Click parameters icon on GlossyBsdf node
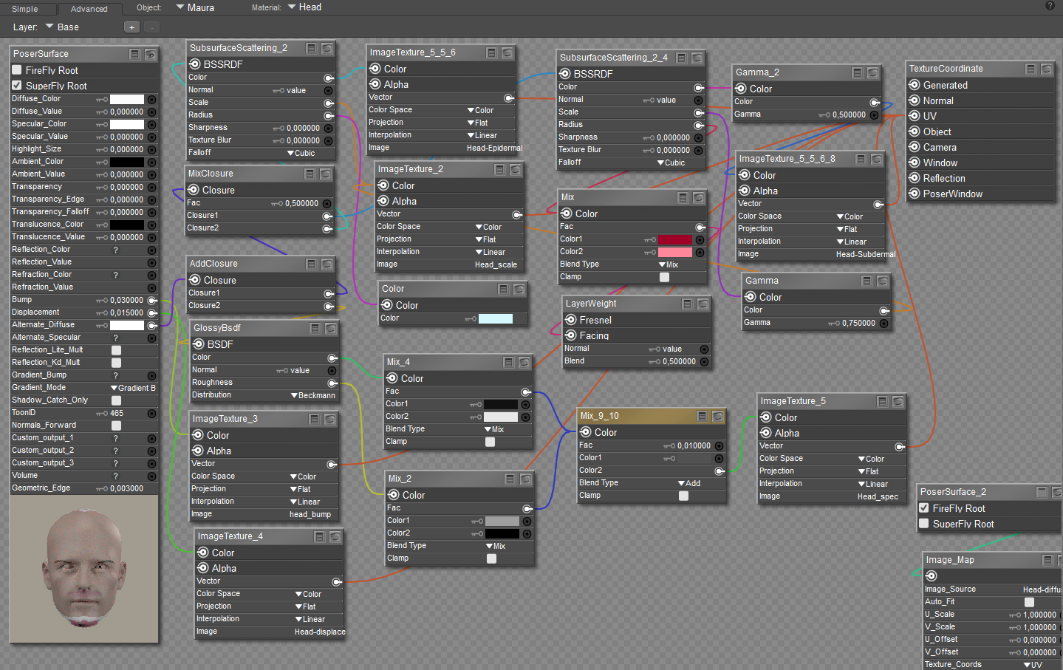Viewport: 1063px width, 670px height. (x=315, y=328)
